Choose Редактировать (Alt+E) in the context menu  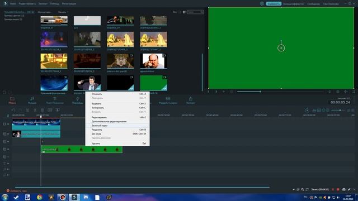pos(117,117)
